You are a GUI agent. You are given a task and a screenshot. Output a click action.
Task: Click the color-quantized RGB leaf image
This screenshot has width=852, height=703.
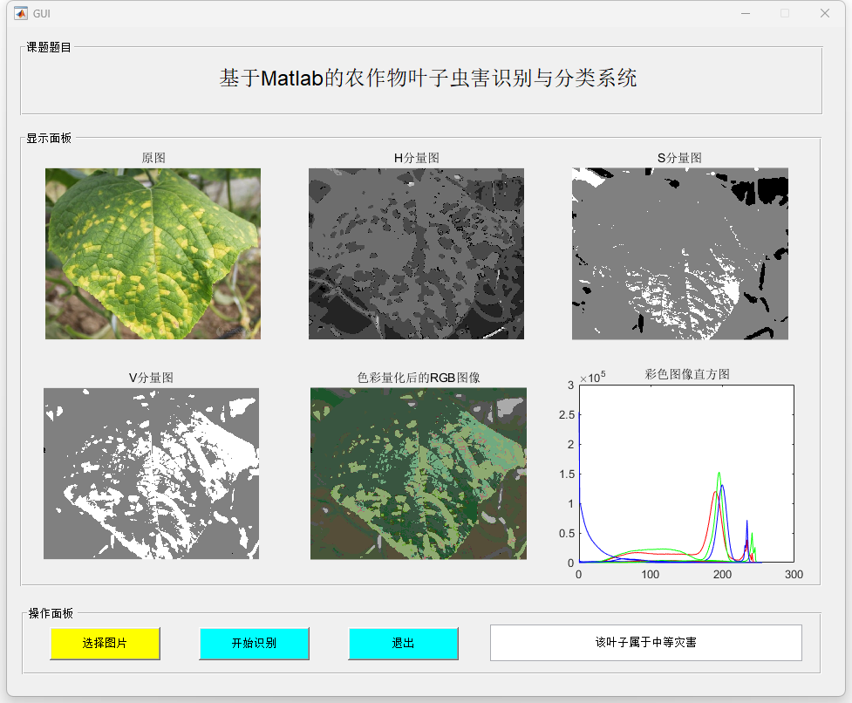[418, 473]
